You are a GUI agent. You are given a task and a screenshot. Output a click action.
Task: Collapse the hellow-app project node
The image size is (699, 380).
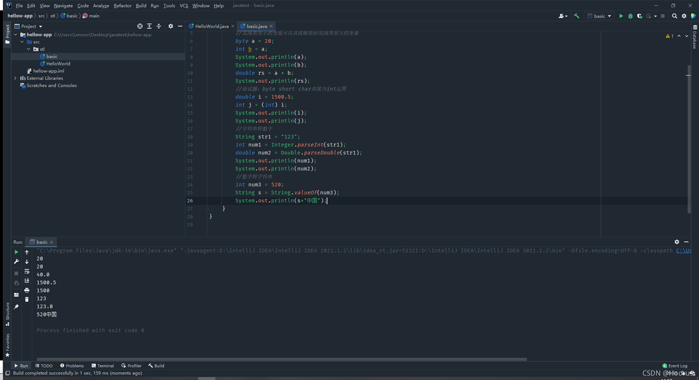click(x=16, y=35)
